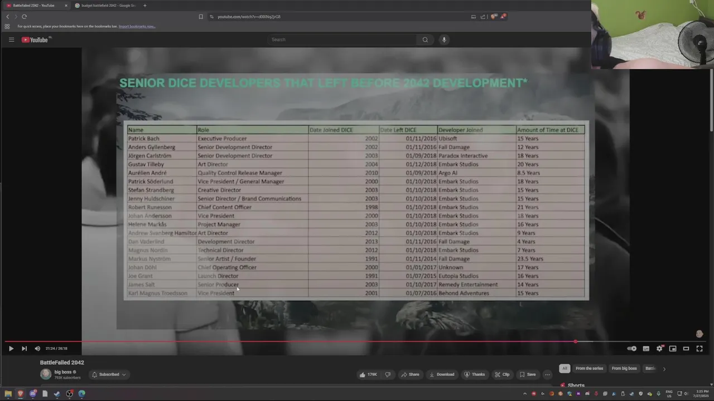Click Import bookmarks now link
This screenshot has width=714, height=401.
(137, 26)
